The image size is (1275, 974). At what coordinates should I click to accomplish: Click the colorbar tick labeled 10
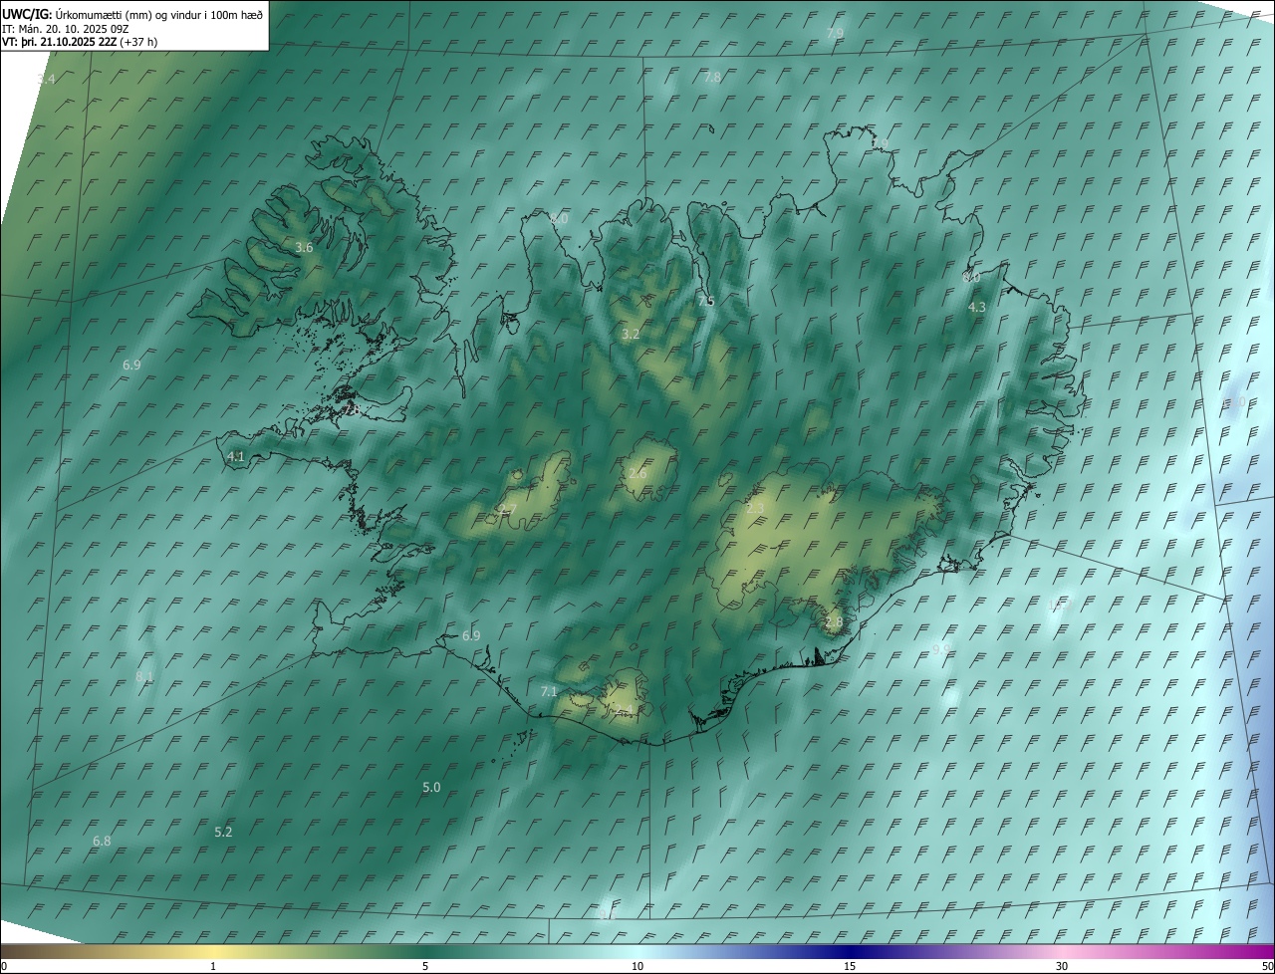[637, 967]
